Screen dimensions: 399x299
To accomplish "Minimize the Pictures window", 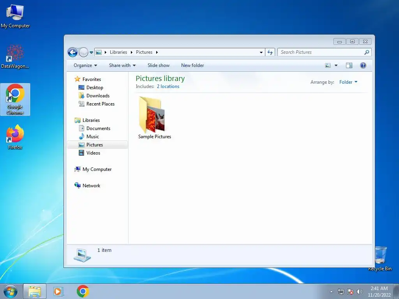I will (x=339, y=41).
